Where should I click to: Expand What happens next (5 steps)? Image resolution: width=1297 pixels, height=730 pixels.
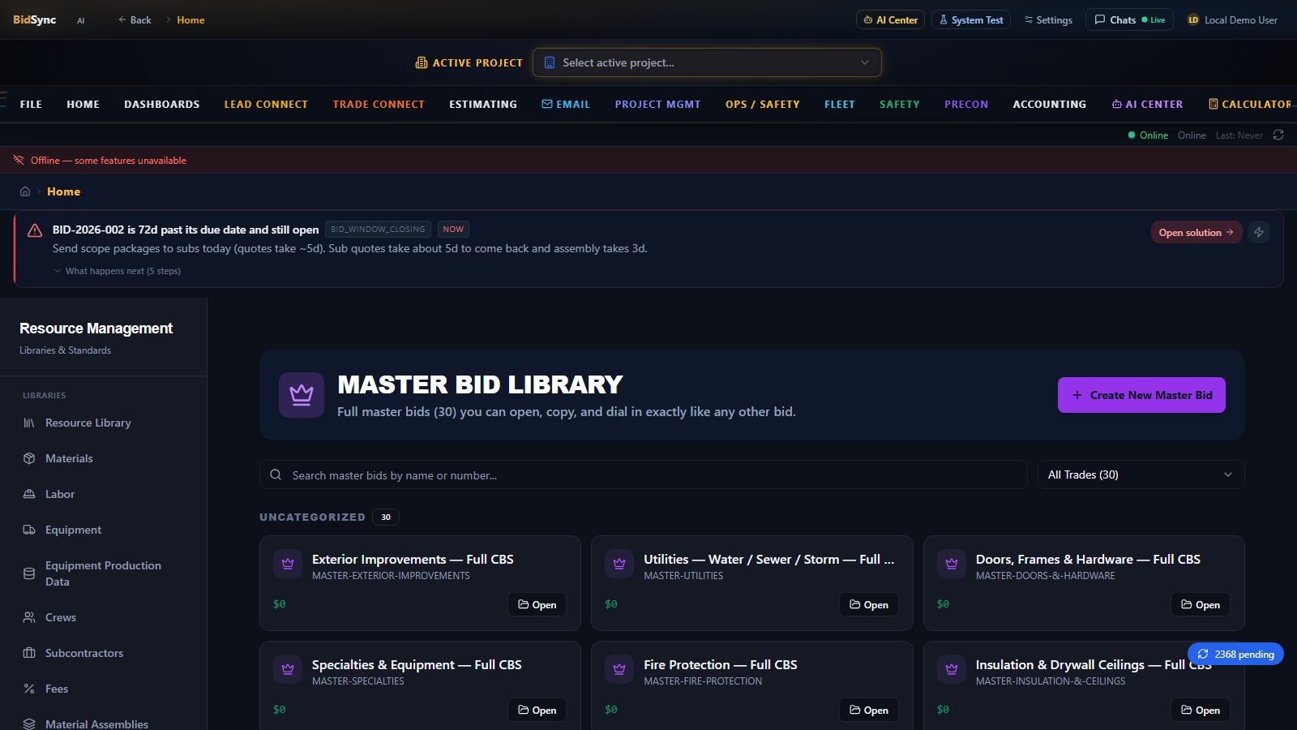tap(118, 271)
